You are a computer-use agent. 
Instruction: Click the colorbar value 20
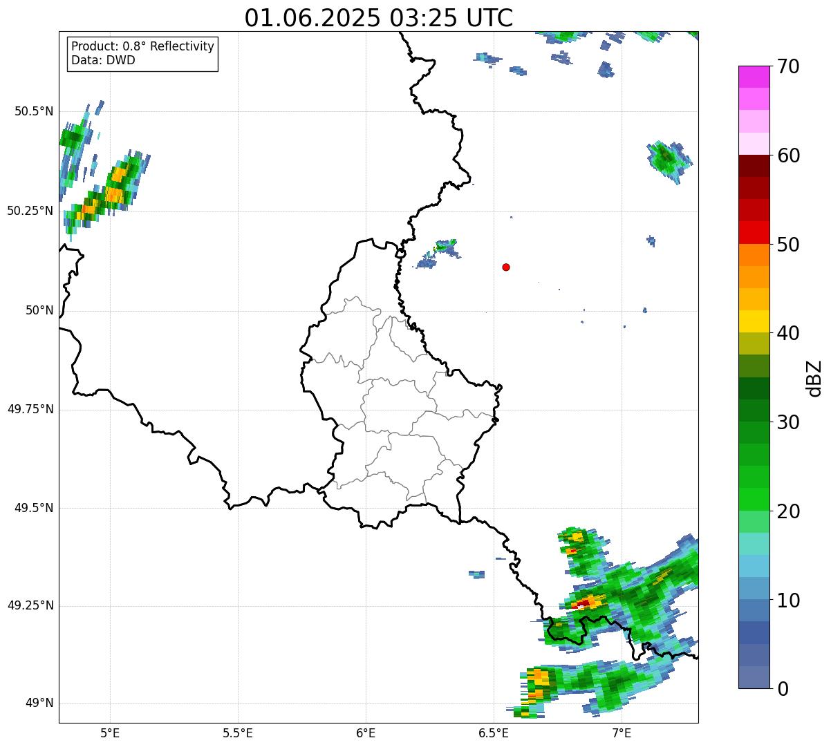pyautogui.click(x=788, y=511)
